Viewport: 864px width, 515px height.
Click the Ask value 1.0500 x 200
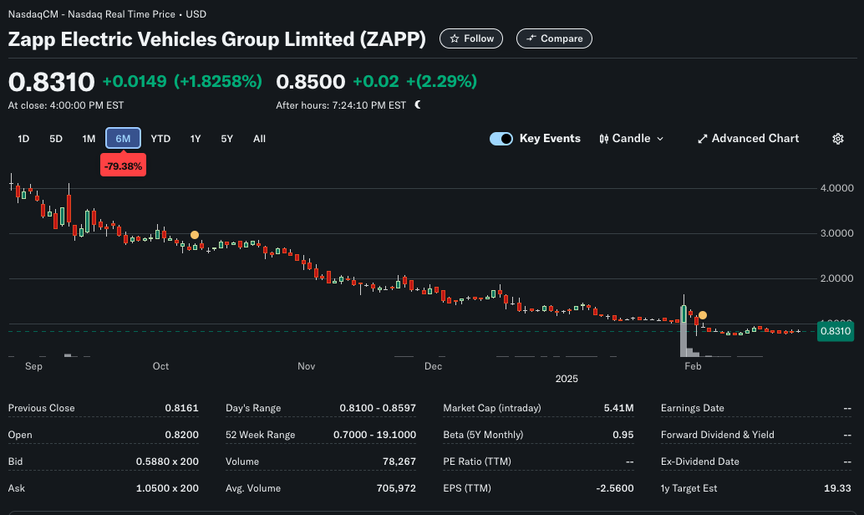click(167, 488)
